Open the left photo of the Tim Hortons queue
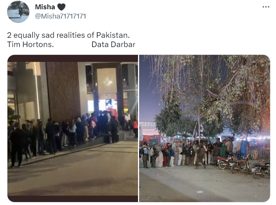The width and height of the screenshot is (276, 205). point(73,128)
